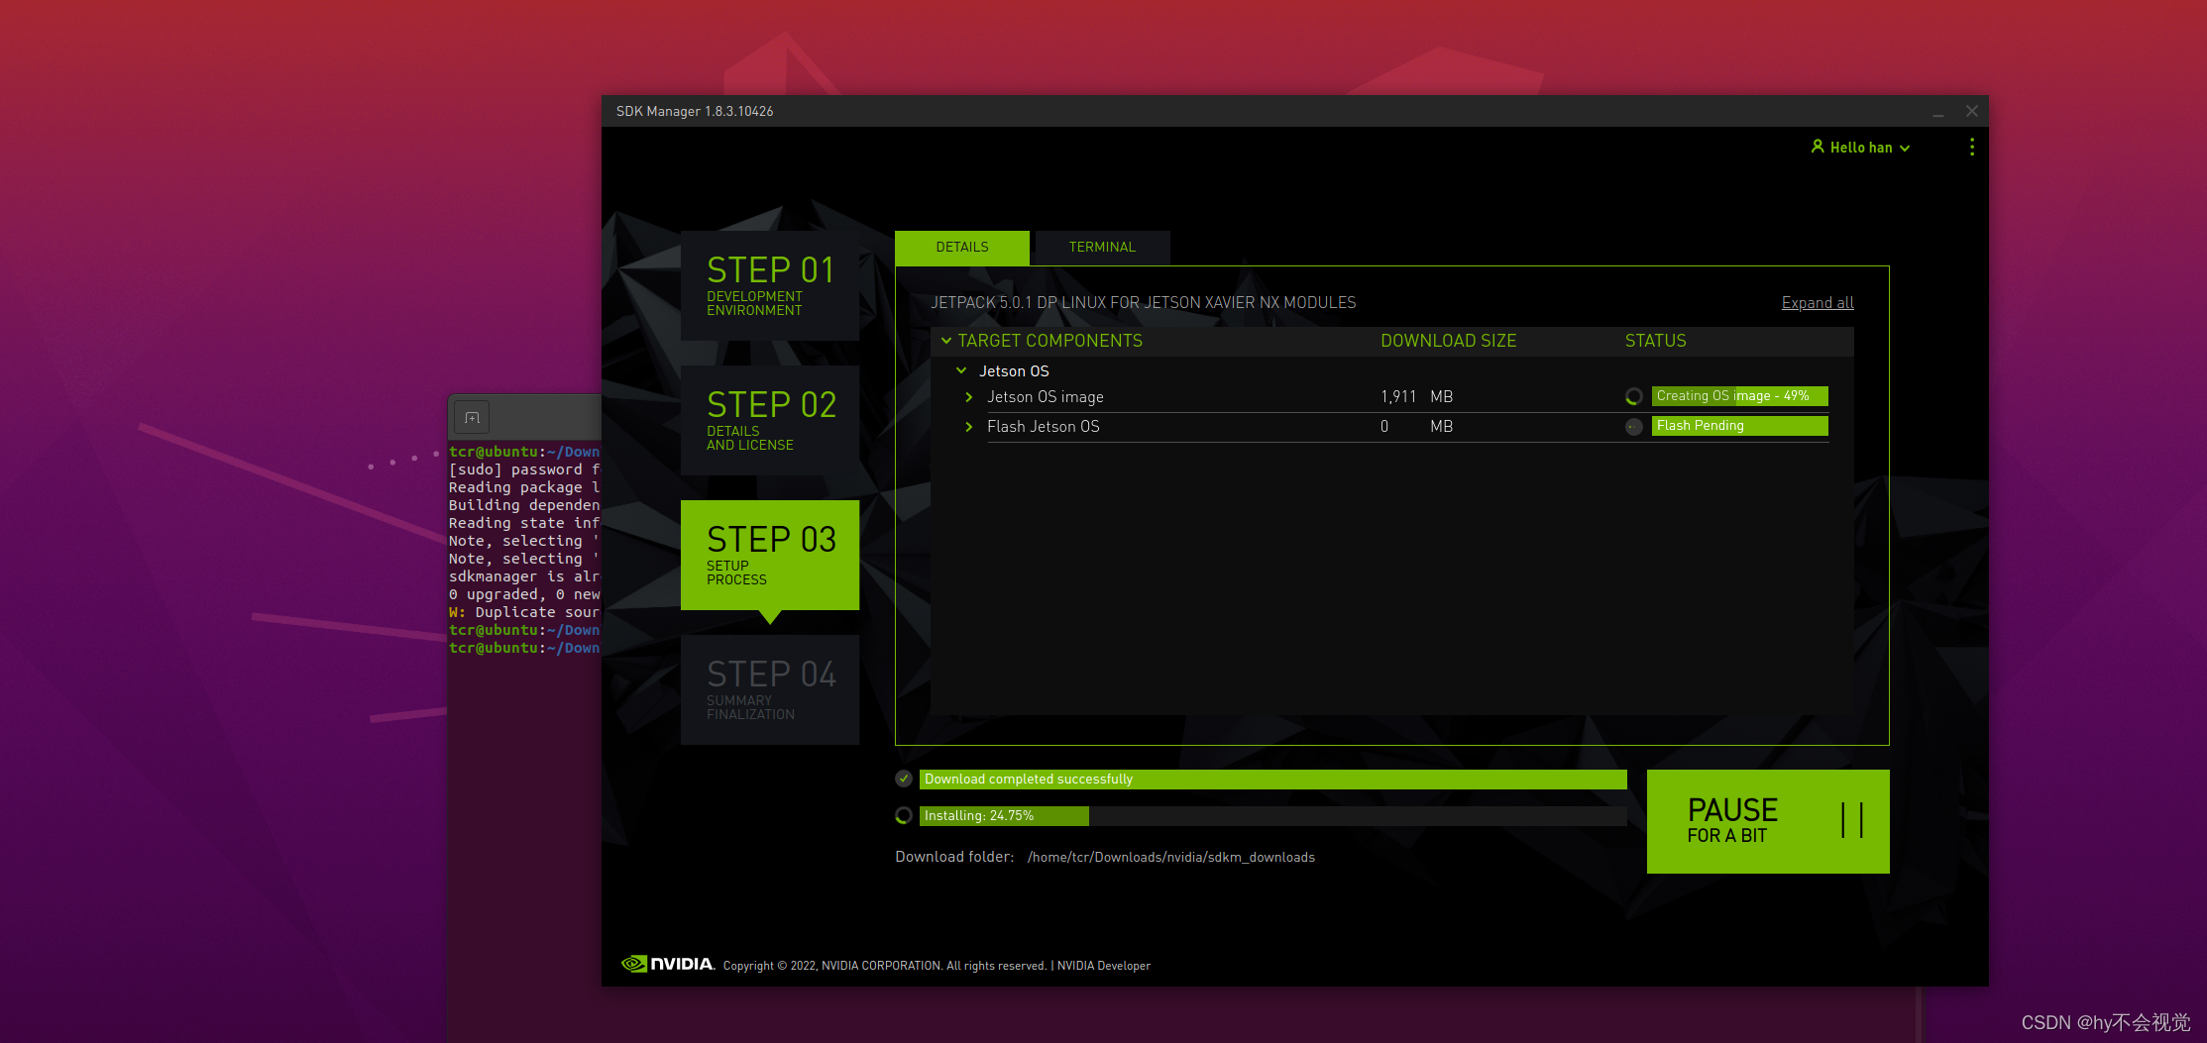Click the Creating OS image progress bar
2207x1043 pixels.
(x=1739, y=396)
